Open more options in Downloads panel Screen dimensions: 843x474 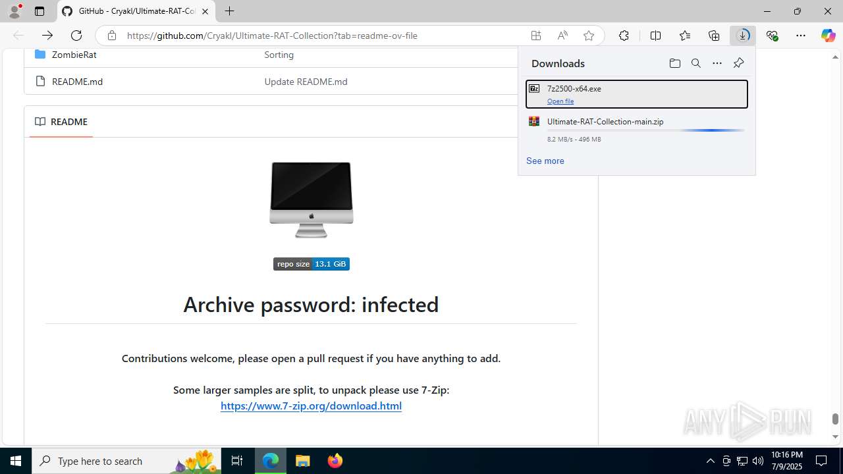click(717, 63)
